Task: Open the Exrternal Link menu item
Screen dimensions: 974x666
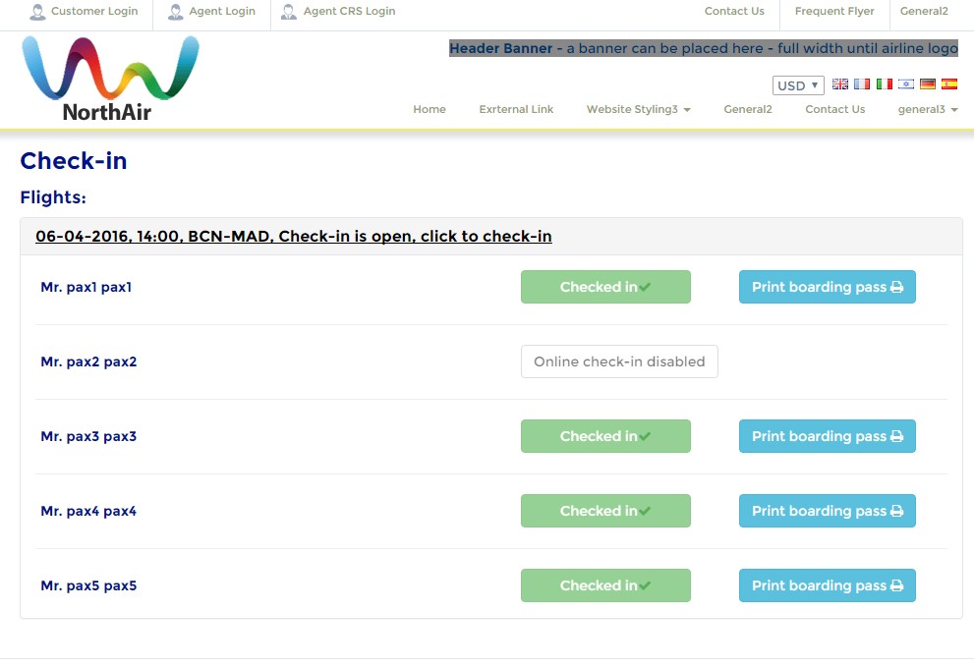Action: (516, 109)
